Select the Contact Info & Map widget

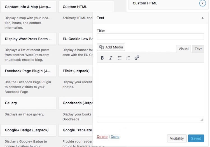pyautogui.click(x=28, y=7)
